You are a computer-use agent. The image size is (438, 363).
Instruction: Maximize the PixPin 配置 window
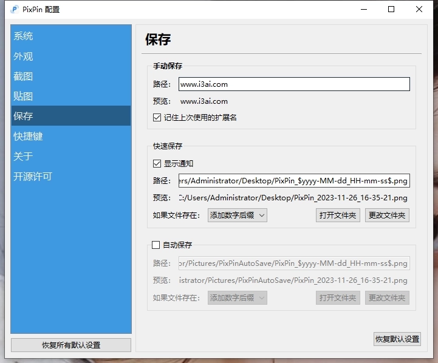pos(391,9)
